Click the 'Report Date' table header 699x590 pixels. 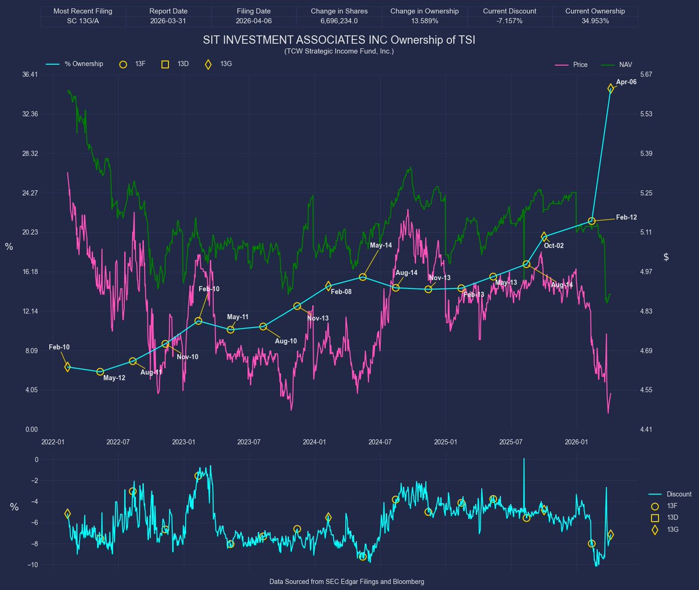[168, 11]
